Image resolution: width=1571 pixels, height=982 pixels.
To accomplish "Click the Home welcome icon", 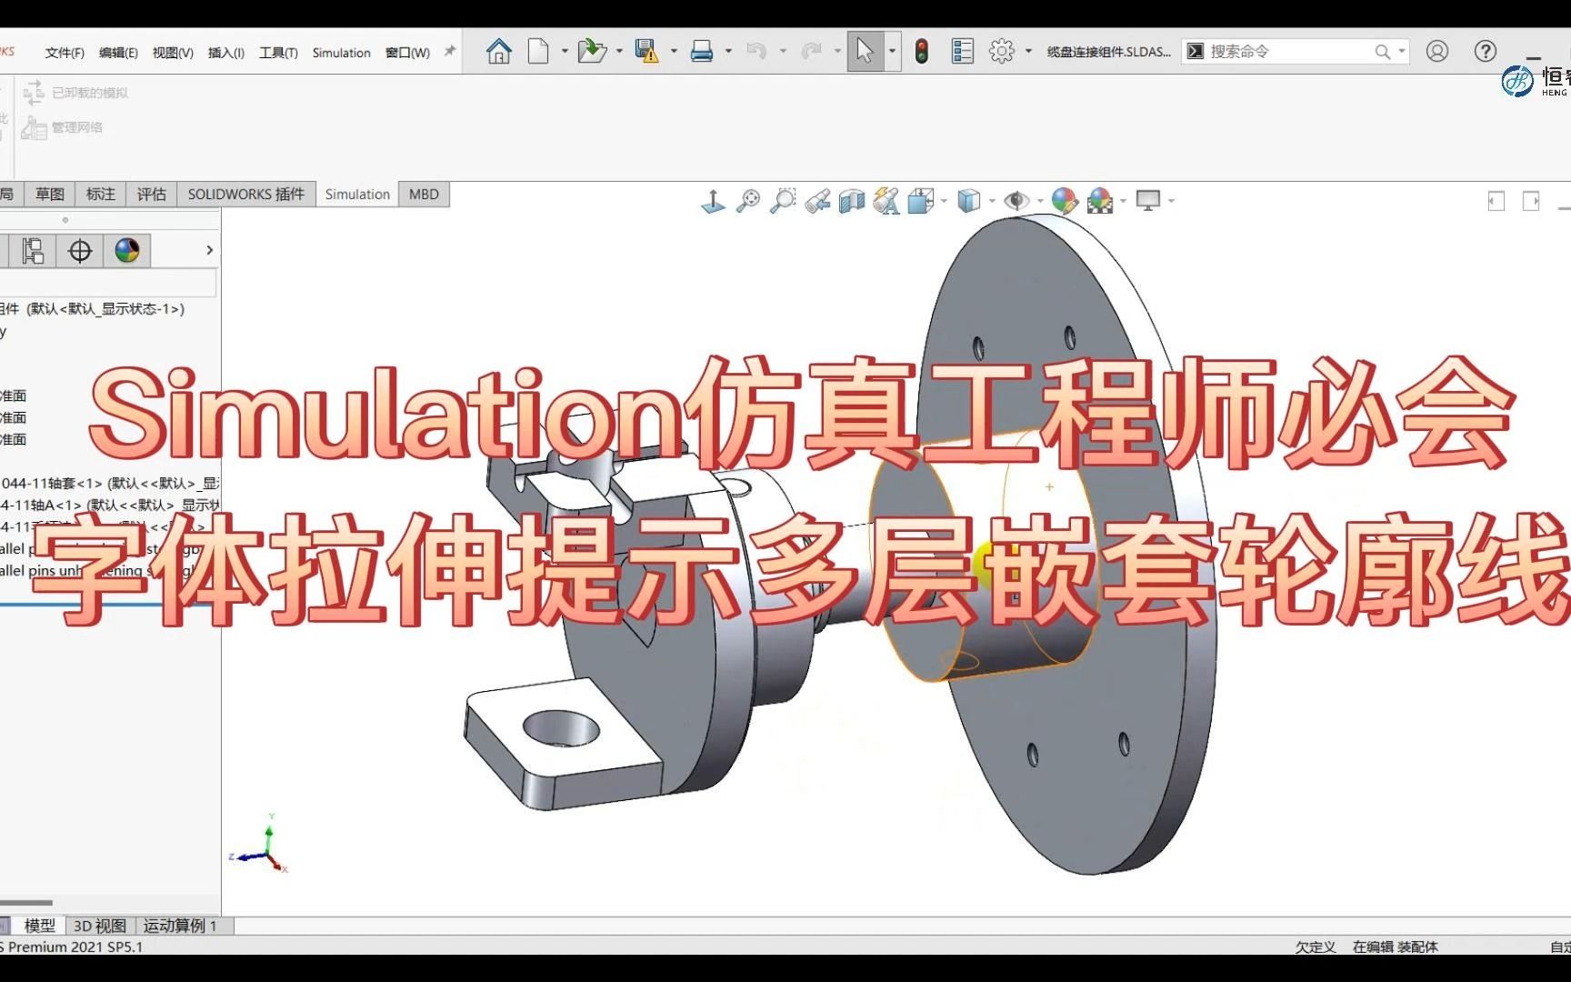I will (x=498, y=51).
